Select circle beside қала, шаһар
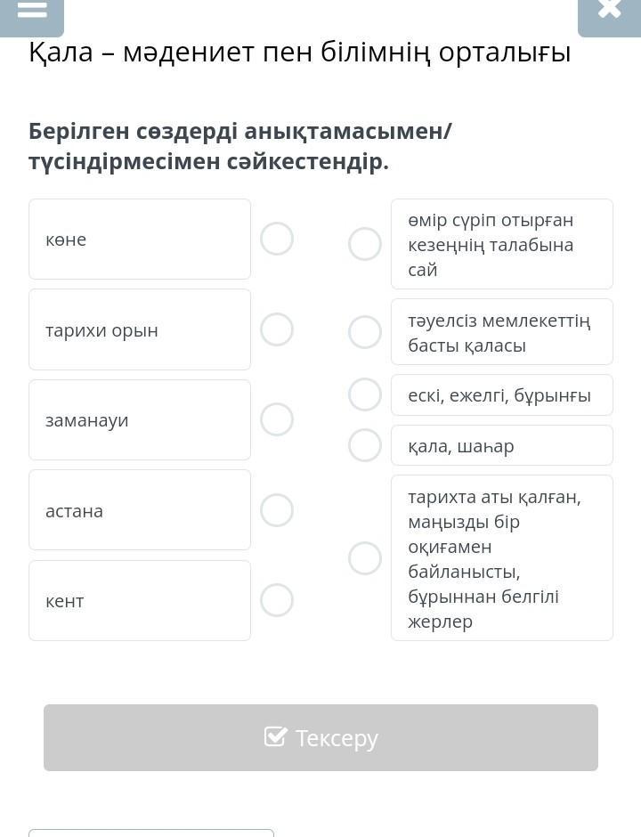 point(364,444)
